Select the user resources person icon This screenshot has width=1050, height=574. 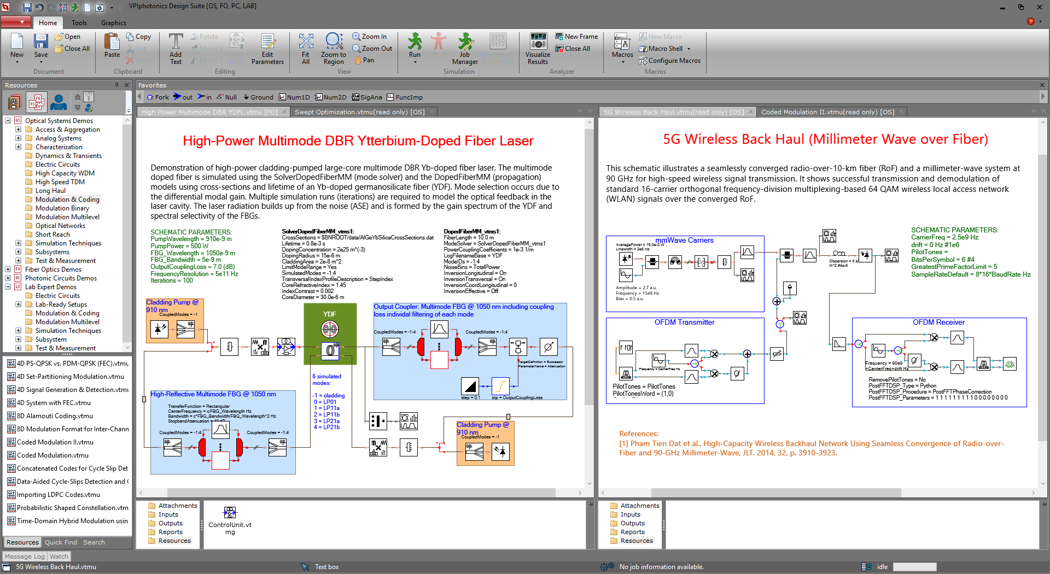[x=59, y=102]
